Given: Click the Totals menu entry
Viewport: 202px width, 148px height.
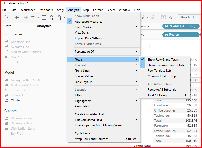Looking at the screenshot, I should point(103,59).
